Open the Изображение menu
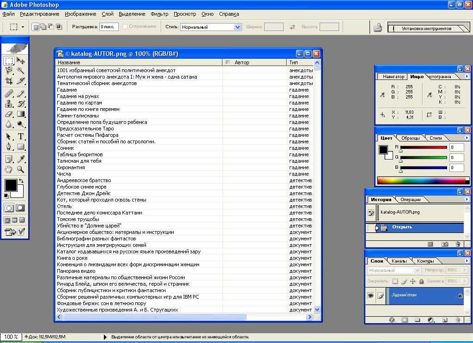 80,14
